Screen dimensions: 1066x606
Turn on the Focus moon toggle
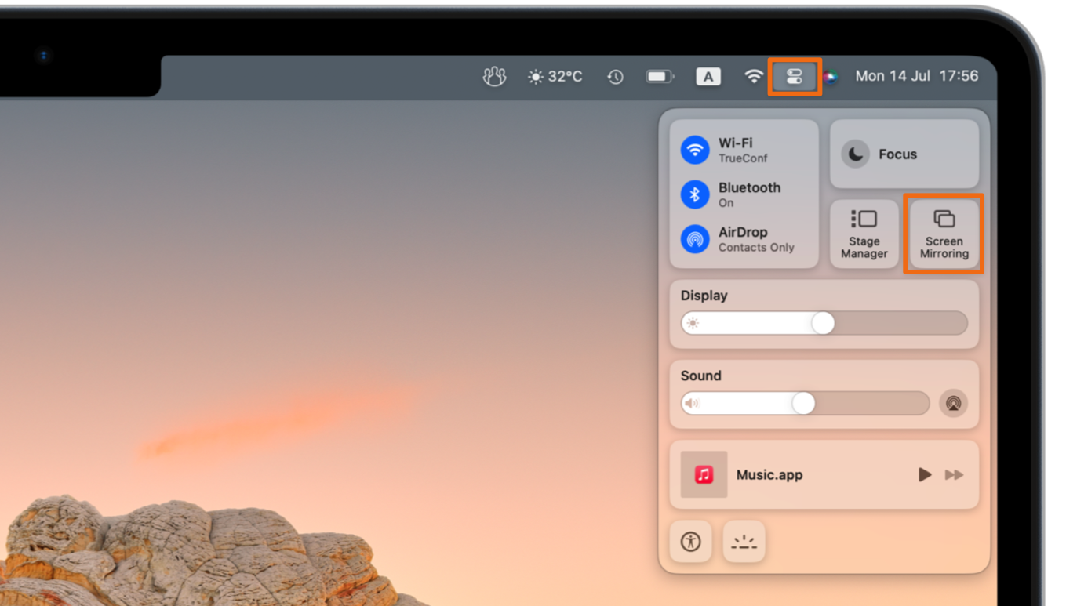[856, 154]
